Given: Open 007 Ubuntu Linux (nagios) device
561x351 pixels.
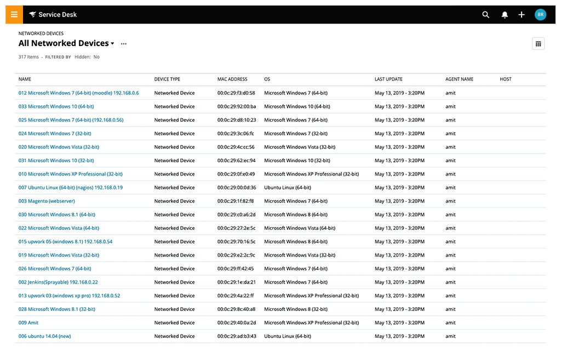Looking at the screenshot, I should click(x=70, y=188).
